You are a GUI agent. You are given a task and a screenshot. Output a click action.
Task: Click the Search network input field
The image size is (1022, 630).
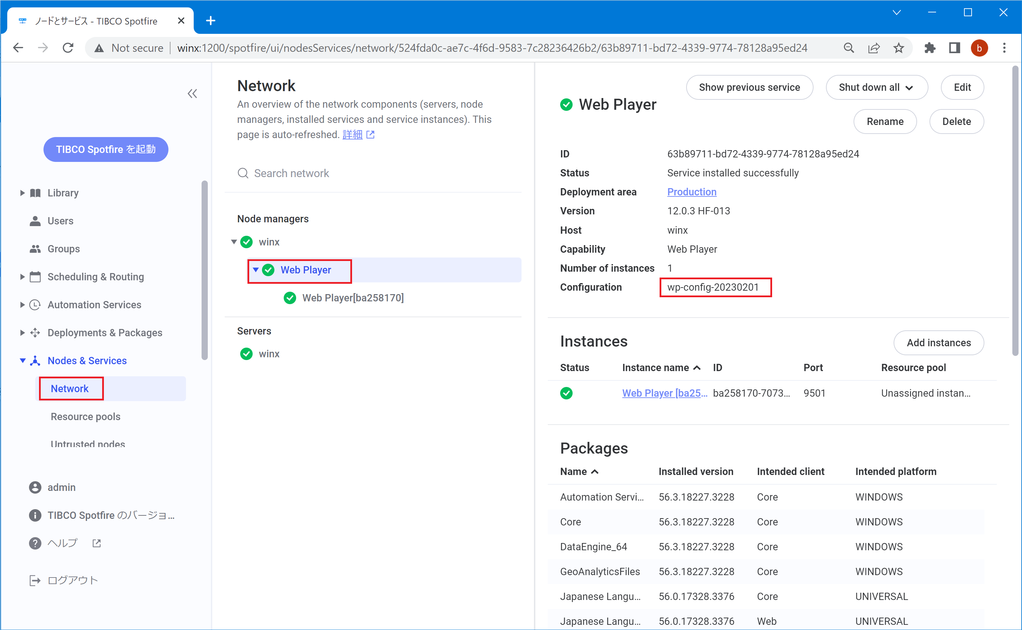(x=373, y=173)
